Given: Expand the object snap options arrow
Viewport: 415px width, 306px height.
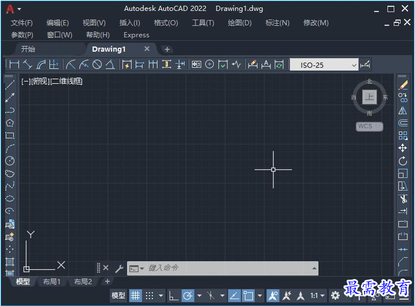Looking at the screenshot, I should point(260,296).
